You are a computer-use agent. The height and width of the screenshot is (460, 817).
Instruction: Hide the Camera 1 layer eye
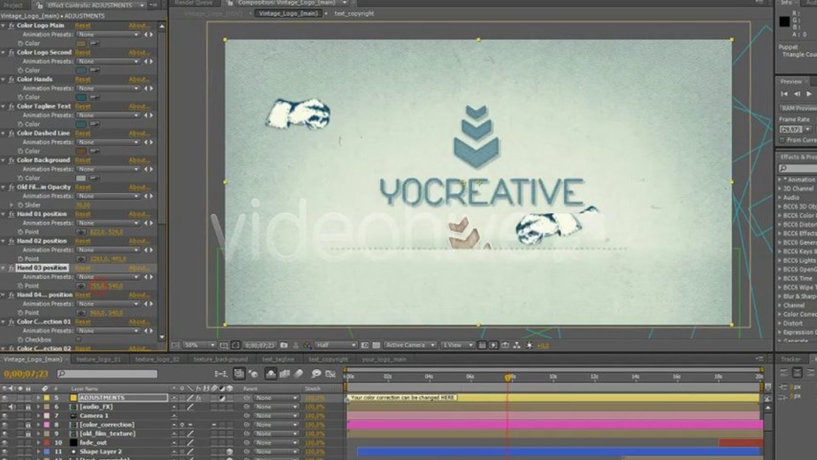[5, 415]
